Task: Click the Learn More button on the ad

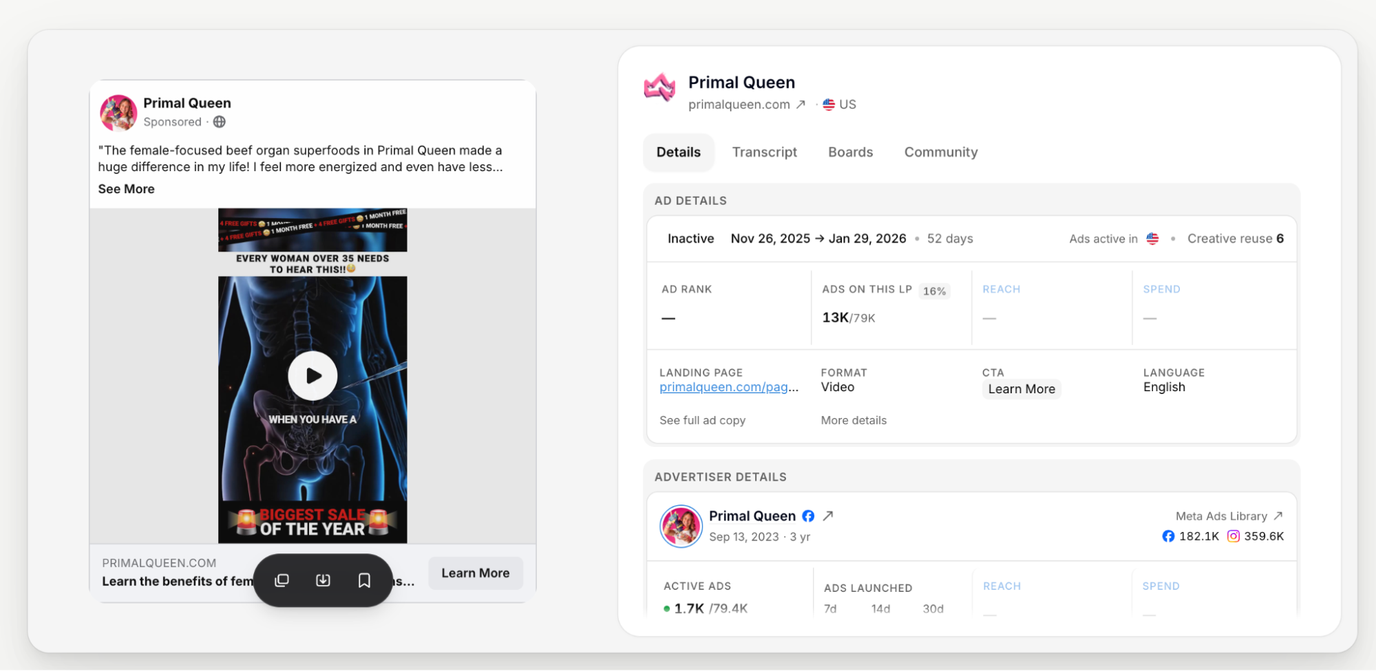Action: 476,573
